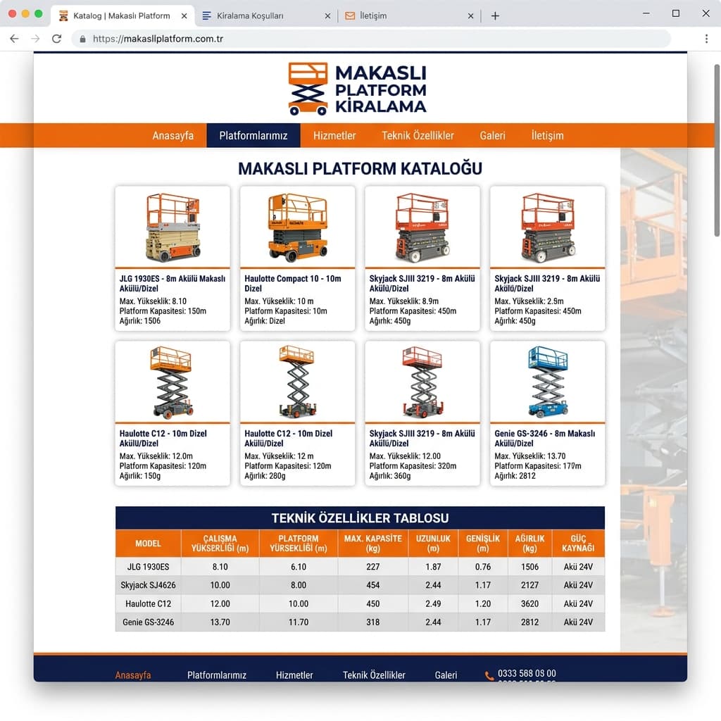Click the phone icon in the footer
721x721 pixels.
[x=489, y=675]
